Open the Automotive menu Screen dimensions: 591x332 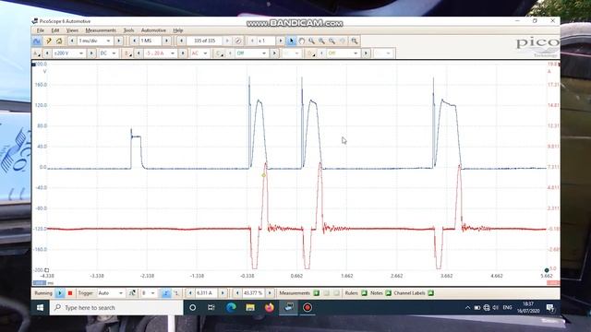[153, 30]
